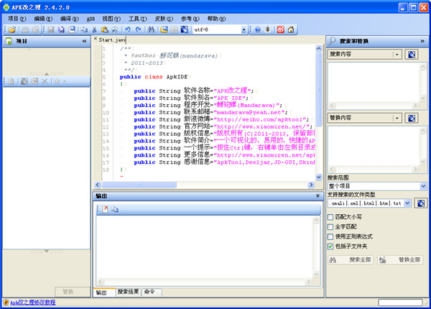Open the utf-8 encoding dropdown
This screenshot has width=431, height=309.
pyautogui.click(x=244, y=29)
